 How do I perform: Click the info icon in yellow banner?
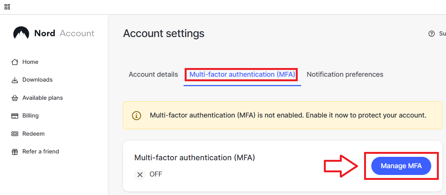pyautogui.click(x=137, y=115)
